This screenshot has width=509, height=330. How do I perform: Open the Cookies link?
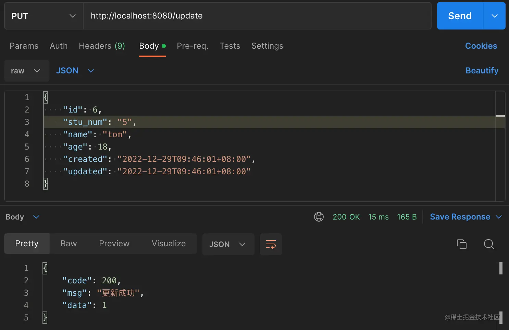481,46
